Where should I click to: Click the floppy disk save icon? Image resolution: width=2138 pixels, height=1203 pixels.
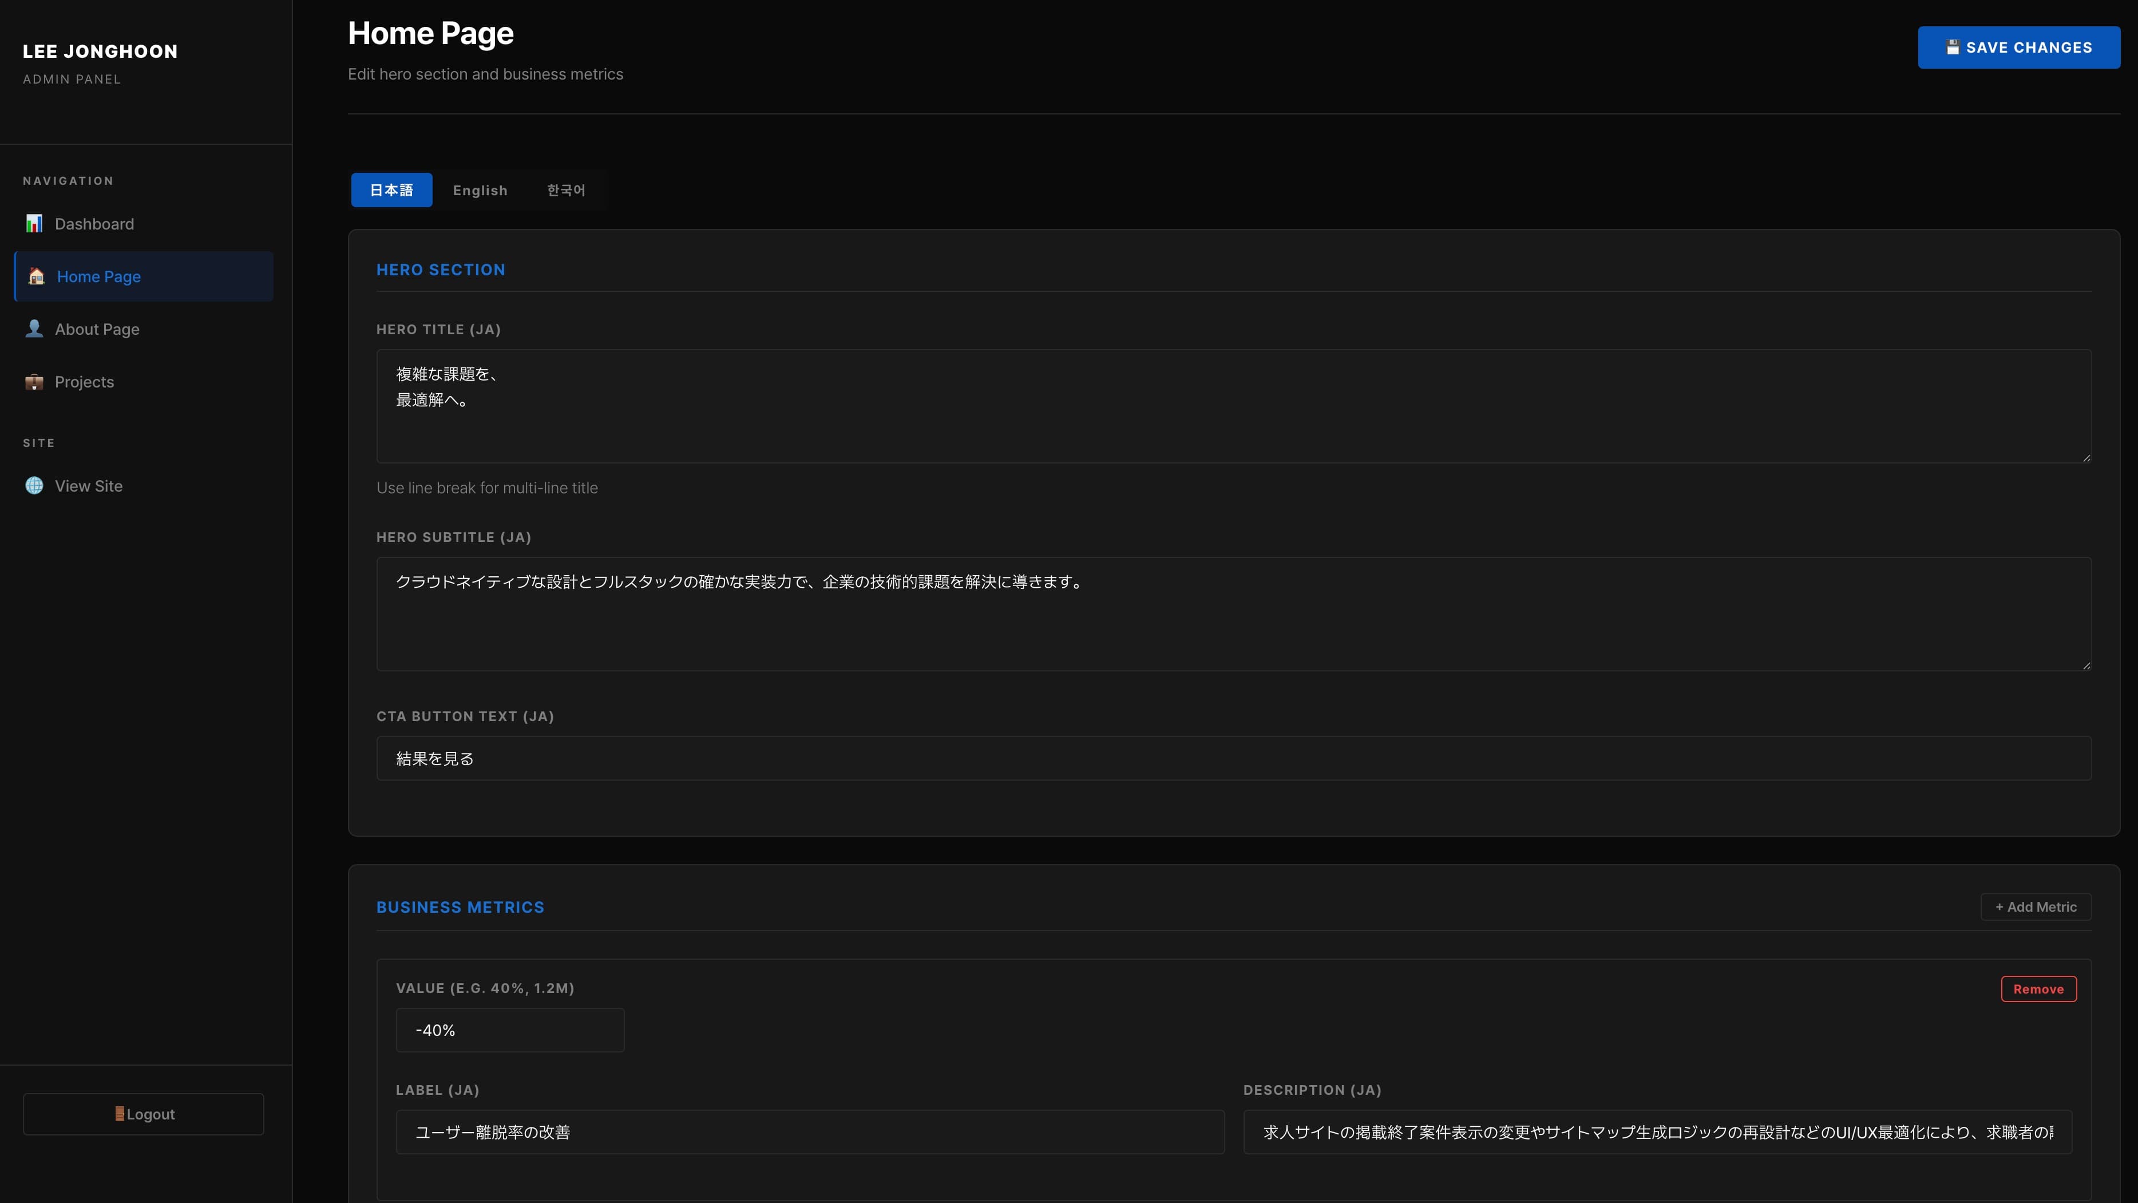(x=1953, y=48)
